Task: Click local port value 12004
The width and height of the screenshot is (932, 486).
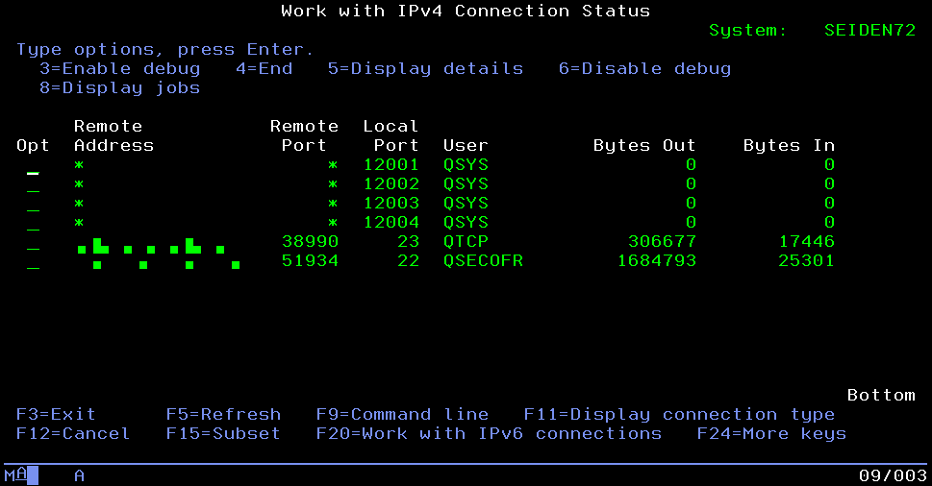Action: 391,223
